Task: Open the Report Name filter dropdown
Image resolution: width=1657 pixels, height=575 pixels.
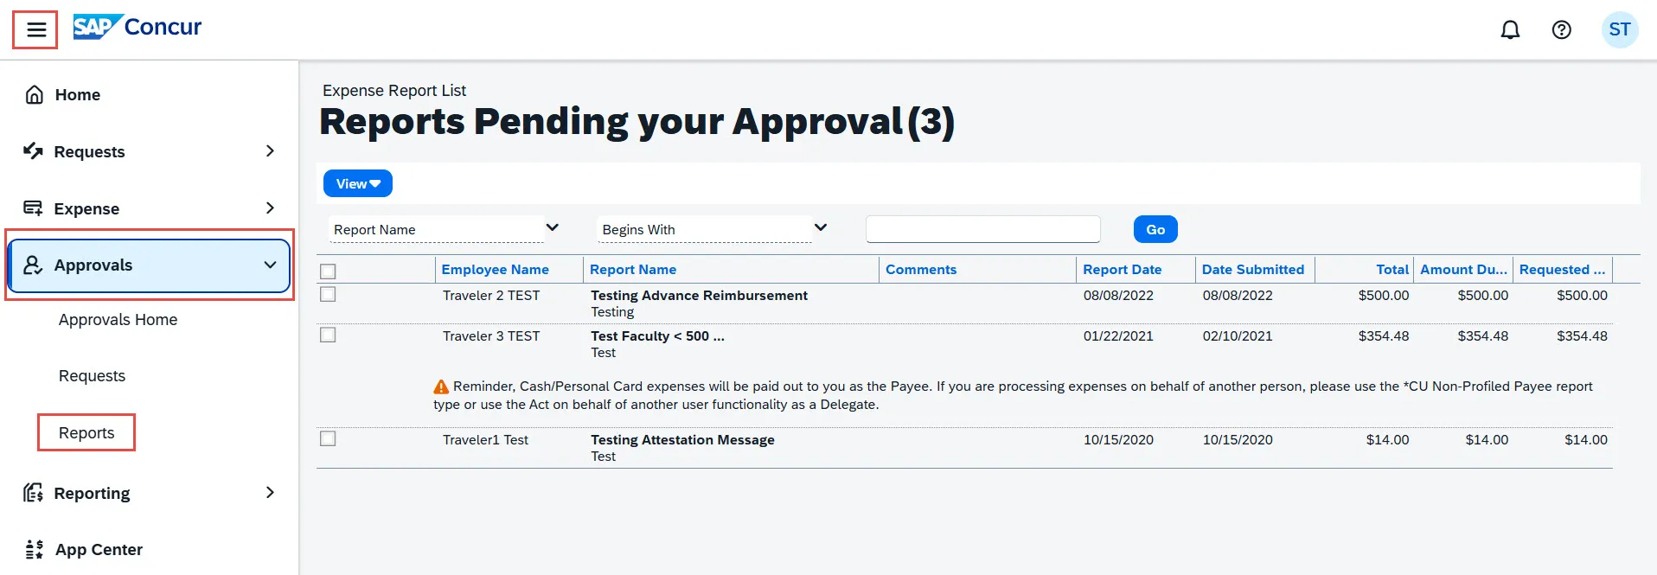Action: pyautogui.click(x=445, y=229)
